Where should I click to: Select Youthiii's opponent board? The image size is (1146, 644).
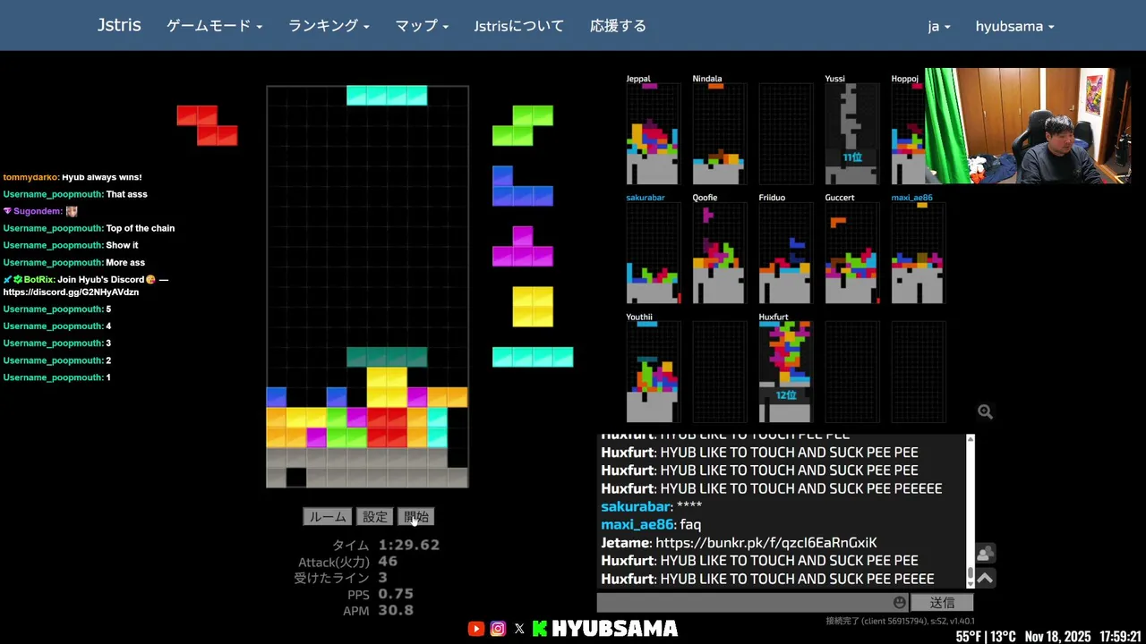tap(653, 372)
